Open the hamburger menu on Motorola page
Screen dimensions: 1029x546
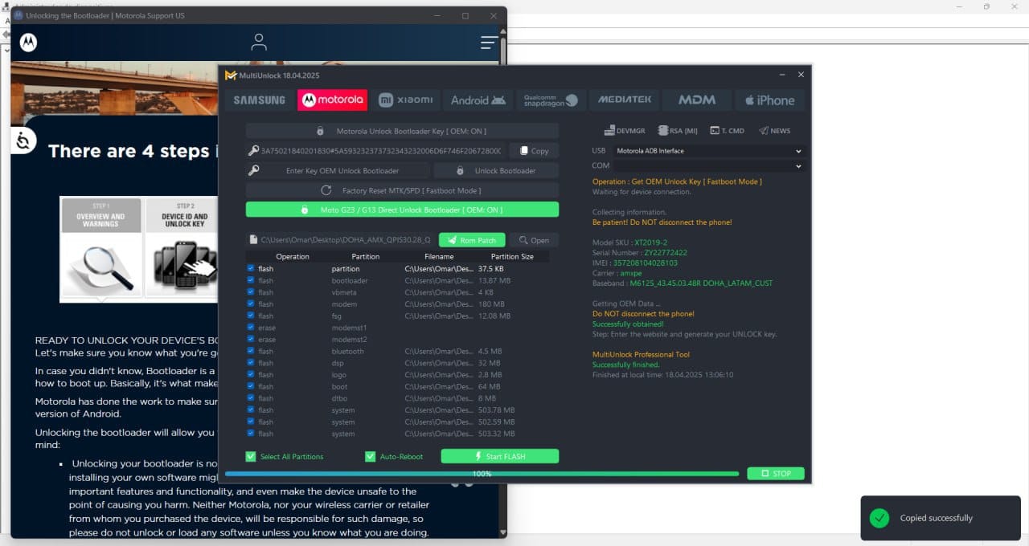(488, 43)
